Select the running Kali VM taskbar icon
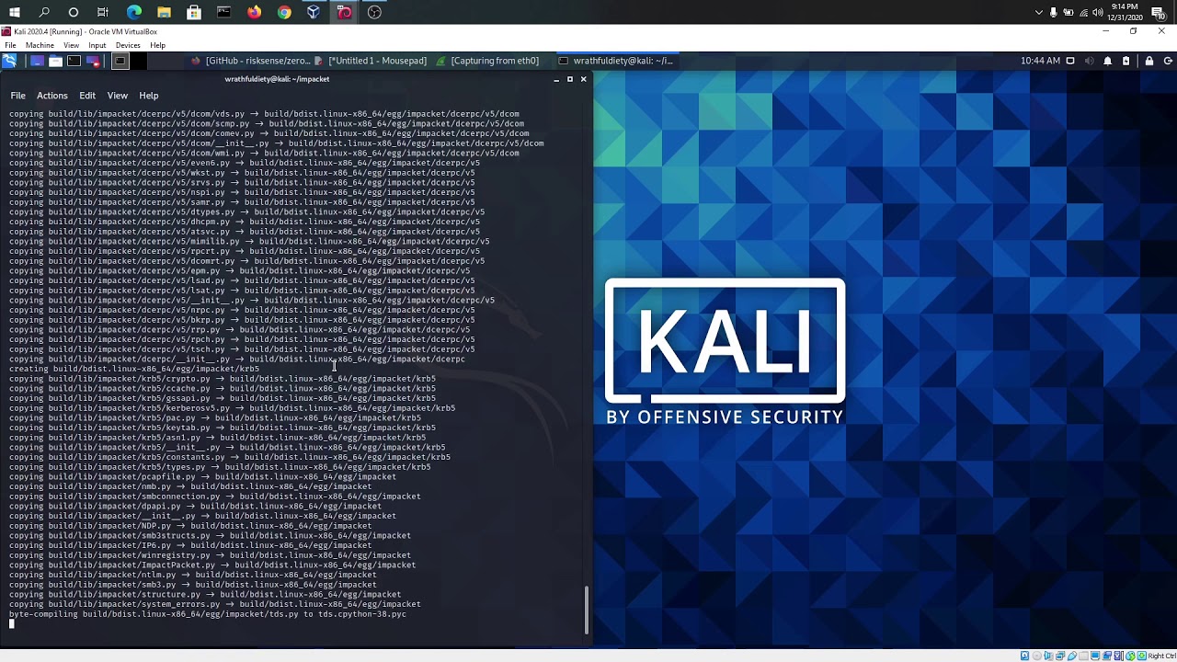Viewport: 1177px width, 662px height. click(x=344, y=12)
